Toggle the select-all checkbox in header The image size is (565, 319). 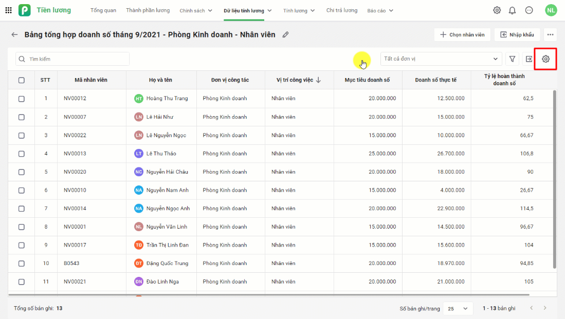[x=22, y=80]
